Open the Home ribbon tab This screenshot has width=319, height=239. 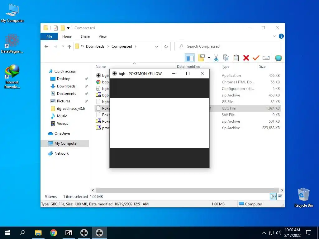coord(67,36)
